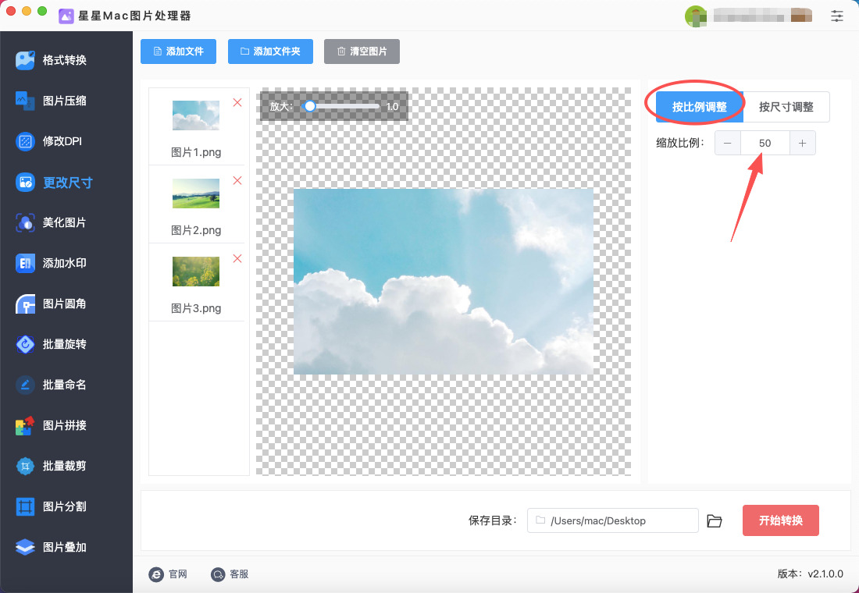Go to 格式转换 menu label
Image resolution: width=859 pixels, height=593 pixels.
coord(65,60)
